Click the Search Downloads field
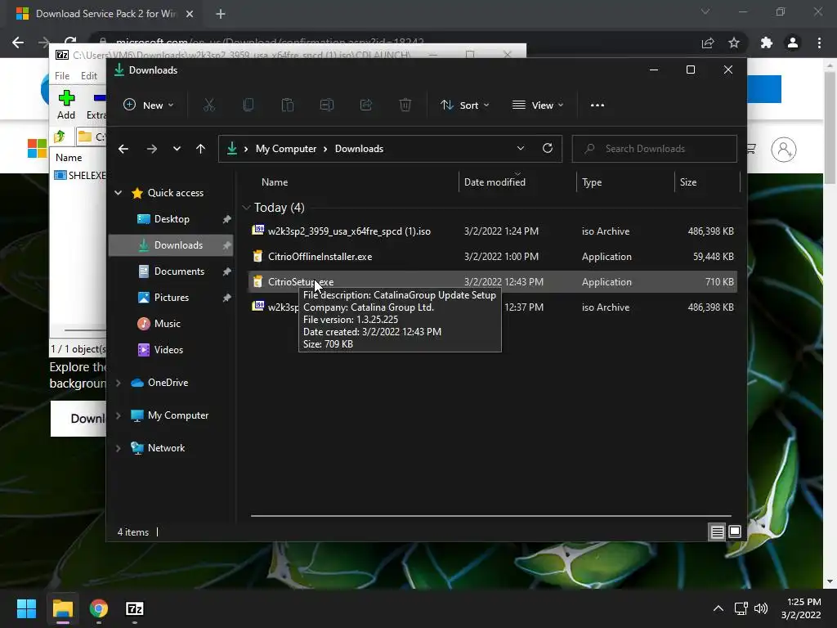The width and height of the screenshot is (837, 628). (x=655, y=149)
